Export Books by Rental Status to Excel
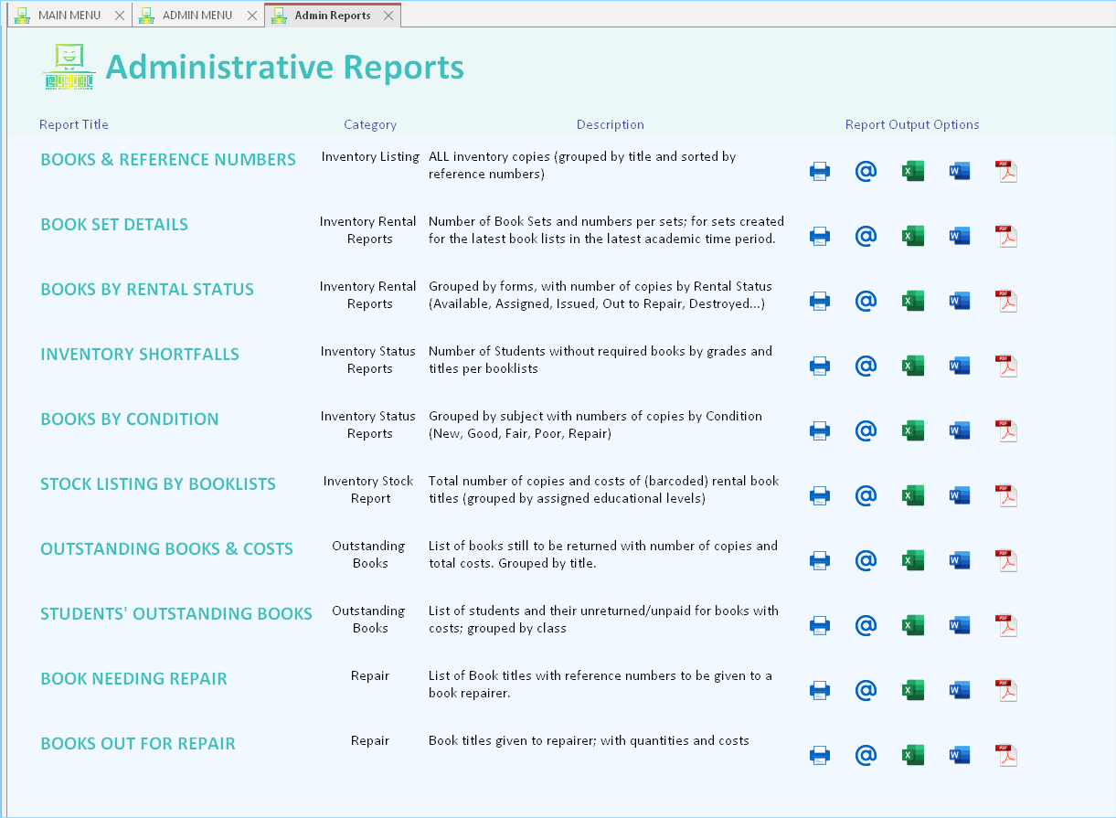This screenshot has height=818, width=1116. coord(913,301)
